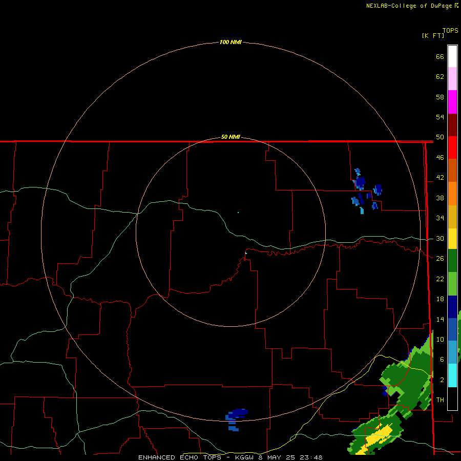The height and width of the screenshot is (461, 461).
Task: Click legend value "22"
Action: point(440,279)
